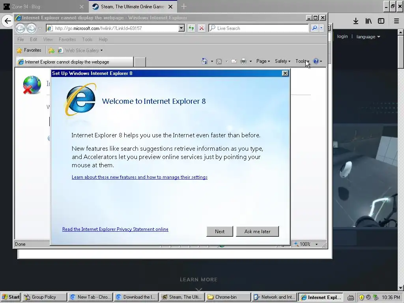Open the IE Privacy Statement online link

click(116, 229)
